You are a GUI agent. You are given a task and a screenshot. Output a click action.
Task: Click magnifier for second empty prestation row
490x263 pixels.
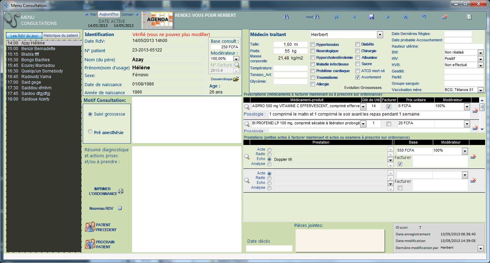point(247,181)
